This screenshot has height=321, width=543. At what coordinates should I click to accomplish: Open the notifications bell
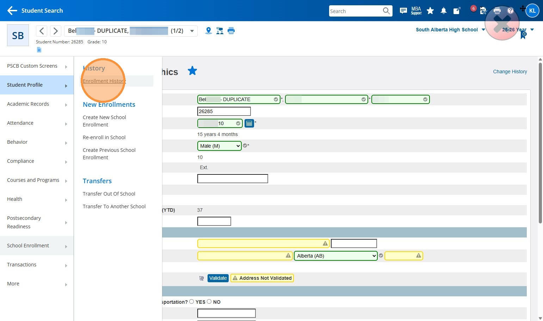click(x=443, y=11)
